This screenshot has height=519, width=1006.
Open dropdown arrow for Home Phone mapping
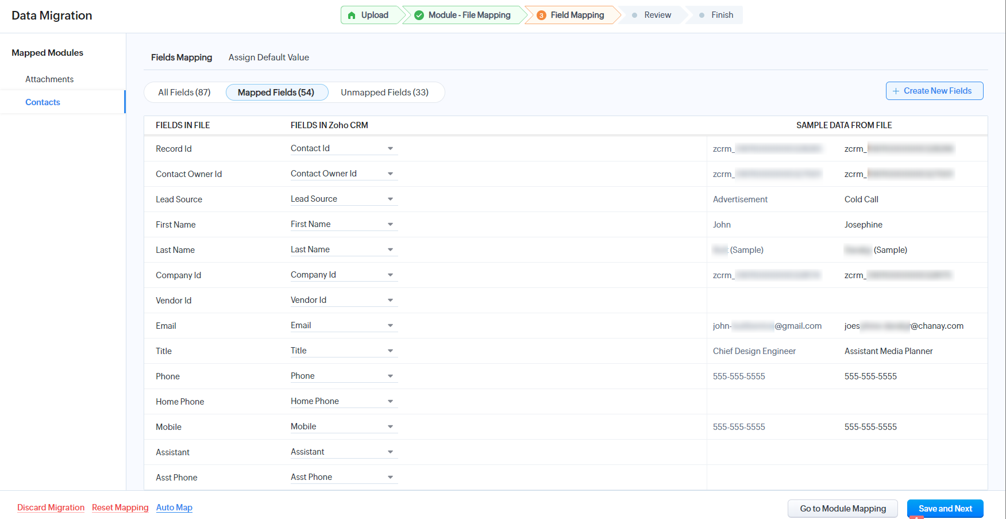(390, 402)
